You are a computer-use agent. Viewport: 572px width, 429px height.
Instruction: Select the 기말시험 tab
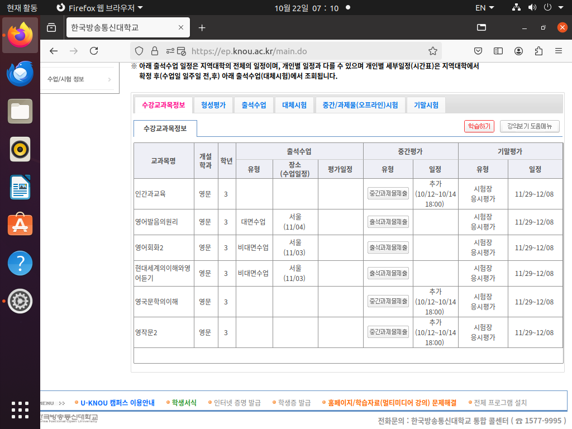point(426,105)
